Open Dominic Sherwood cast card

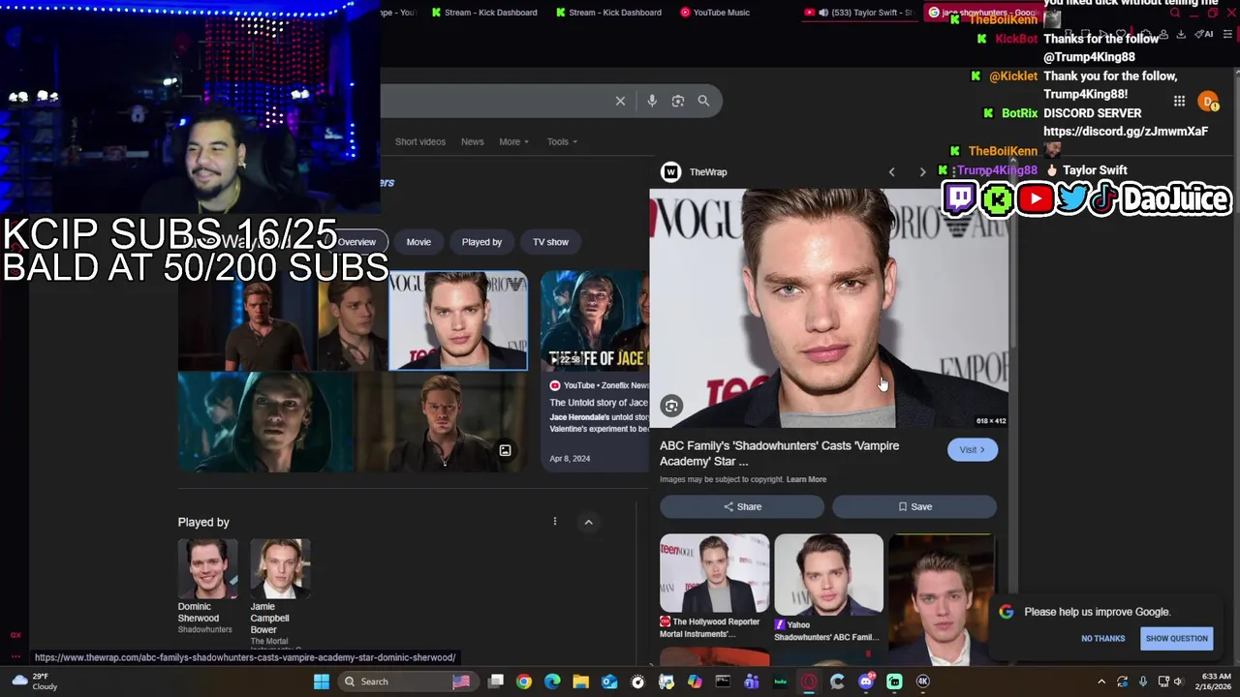[x=207, y=587]
